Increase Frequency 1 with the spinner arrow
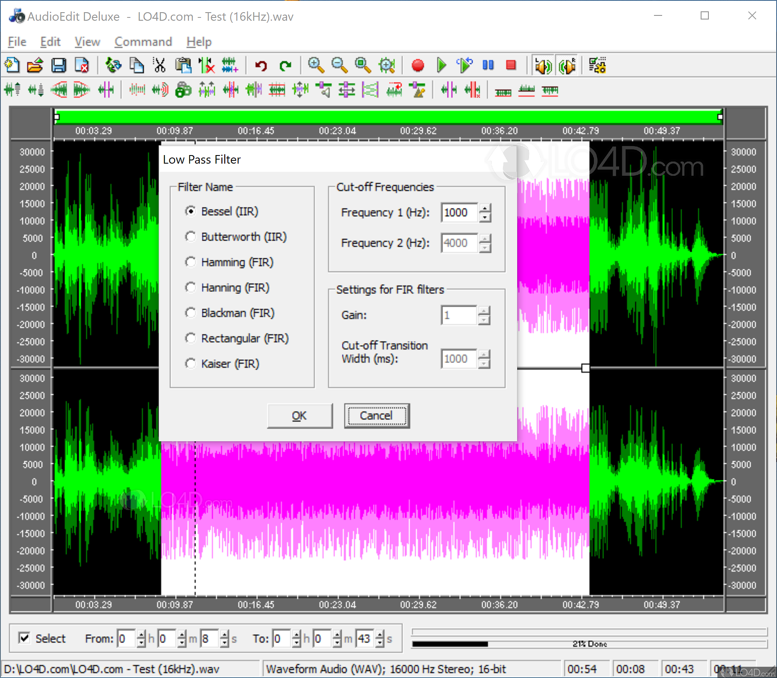The image size is (777, 678). coord(486,209)
